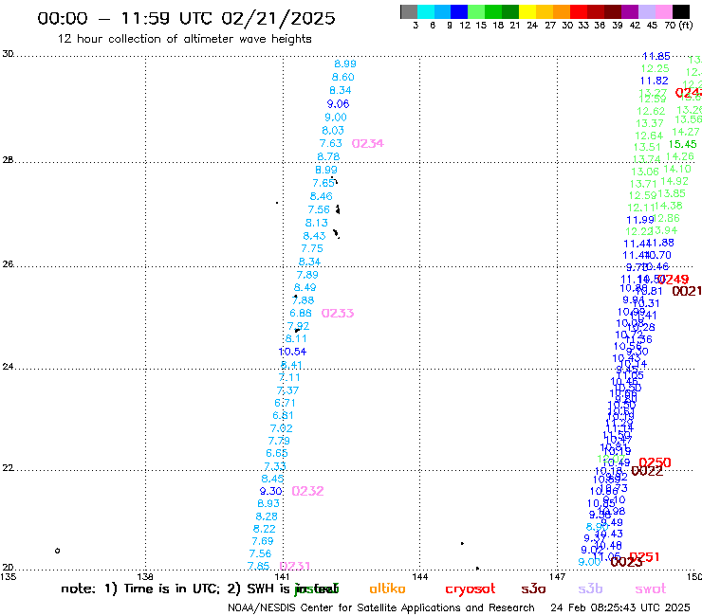
Task: Click the wave height value 10.54
Action: [292, 352]
